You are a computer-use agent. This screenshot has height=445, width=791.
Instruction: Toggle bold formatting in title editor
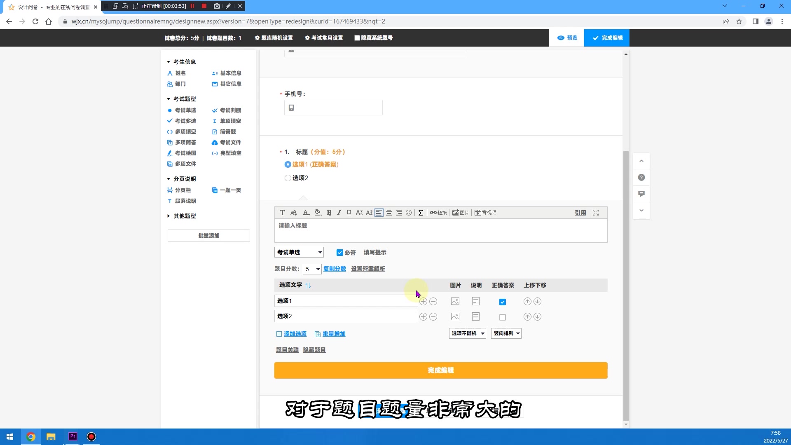pos(329,213)
